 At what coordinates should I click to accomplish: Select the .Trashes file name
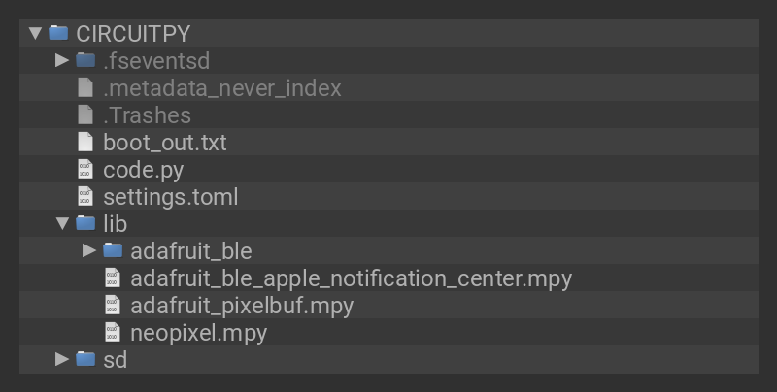[x=147, y=114]
